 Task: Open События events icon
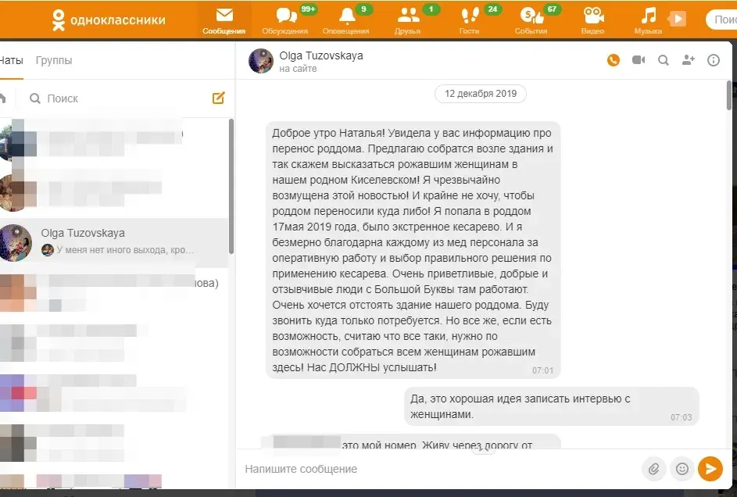531,20
